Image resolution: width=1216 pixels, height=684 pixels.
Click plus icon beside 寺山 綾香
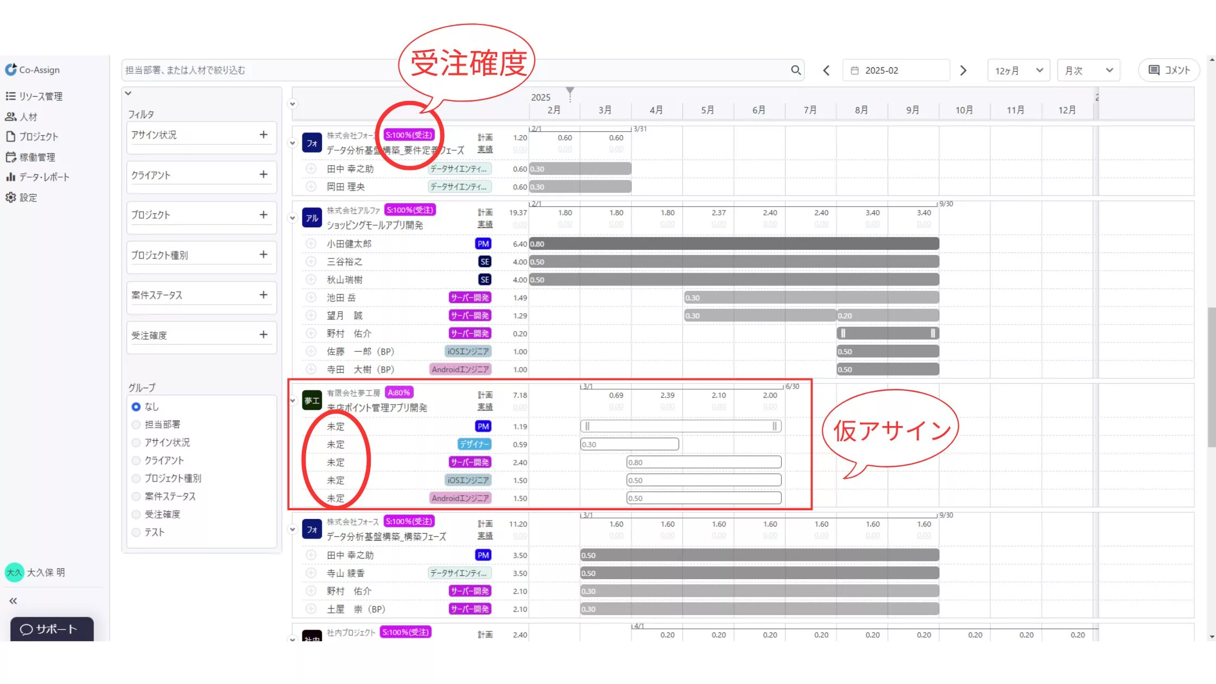tap(311, 573)
